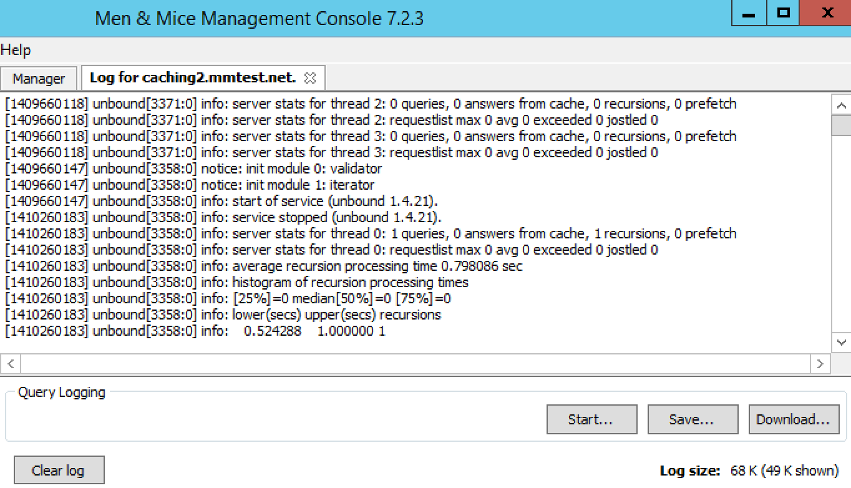Viewport: 851px width, 488px height.
Task: Start query logging
Action: (591, 419)
